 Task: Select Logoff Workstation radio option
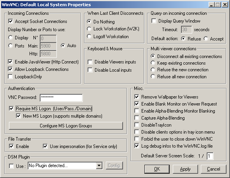[x=89, y=36]
